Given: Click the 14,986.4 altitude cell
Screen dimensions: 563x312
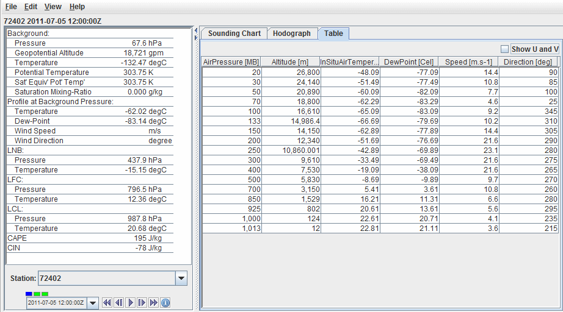Looking at the screenshot, I should pyautogui.click(x=291, y=121).
